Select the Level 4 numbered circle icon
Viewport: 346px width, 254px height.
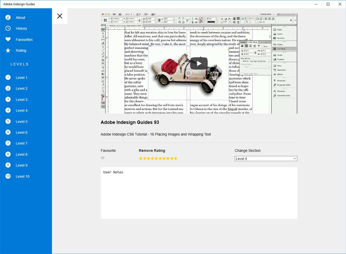click(x=8, y=110)
